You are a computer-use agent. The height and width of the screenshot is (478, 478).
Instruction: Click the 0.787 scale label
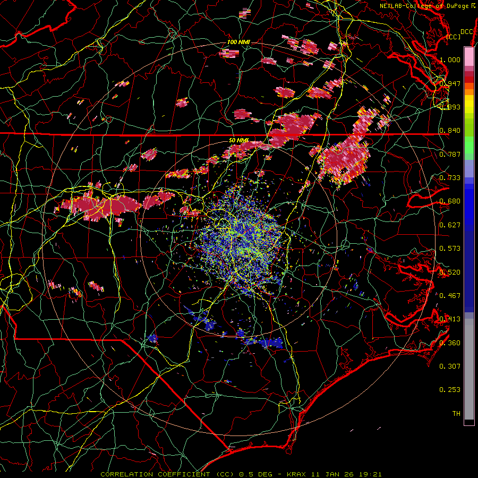tap(450, 154)
